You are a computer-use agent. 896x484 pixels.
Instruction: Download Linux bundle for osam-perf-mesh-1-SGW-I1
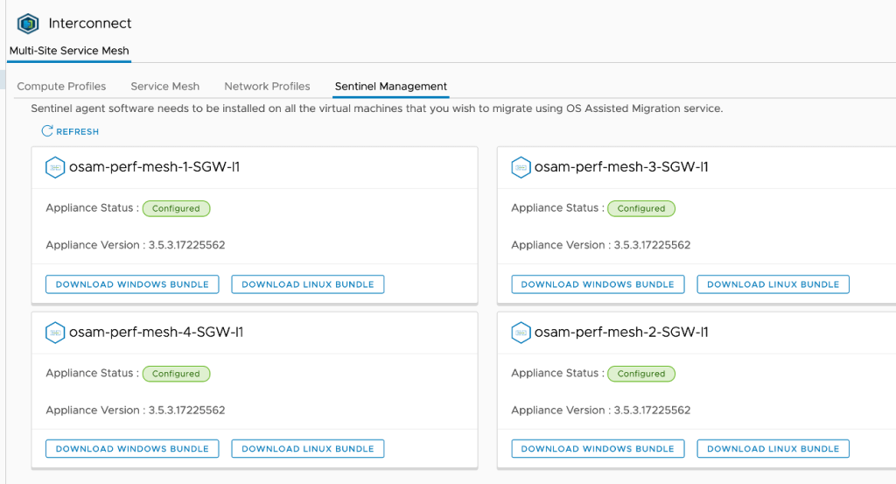tap(307, 284)
